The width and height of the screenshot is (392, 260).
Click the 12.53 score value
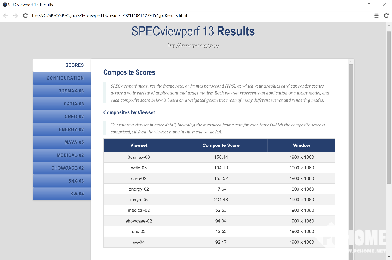(221, 231)
